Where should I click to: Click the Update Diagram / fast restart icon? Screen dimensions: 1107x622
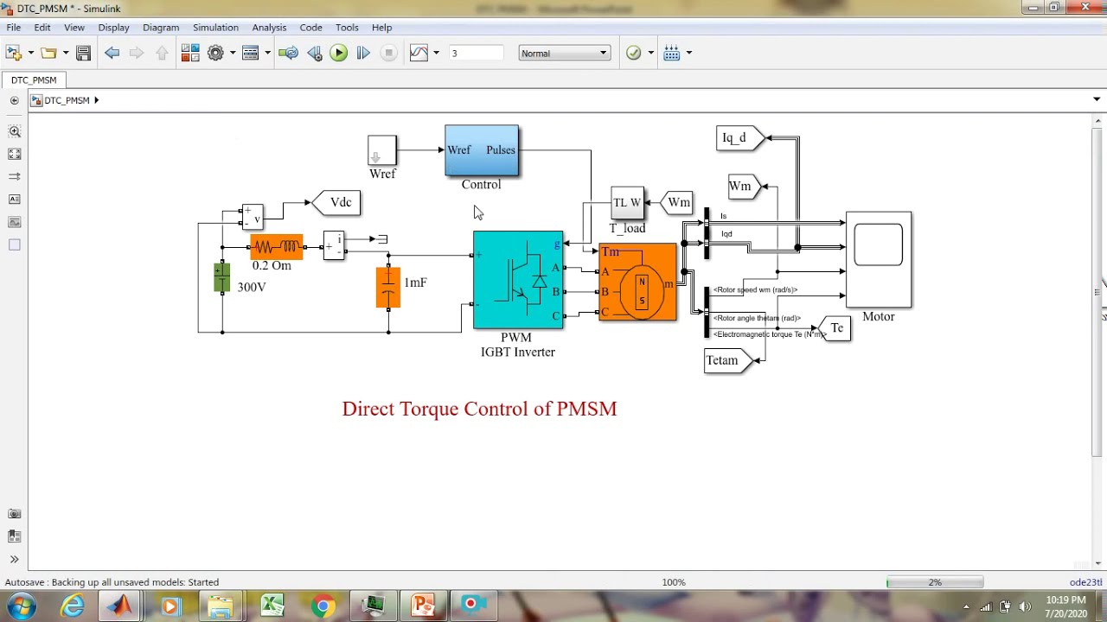(x=289, y=53)
